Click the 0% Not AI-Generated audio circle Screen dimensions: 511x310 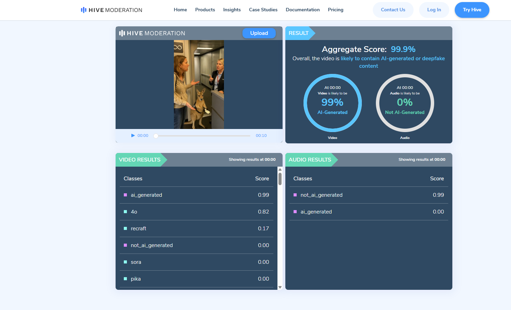pos(405,103)
